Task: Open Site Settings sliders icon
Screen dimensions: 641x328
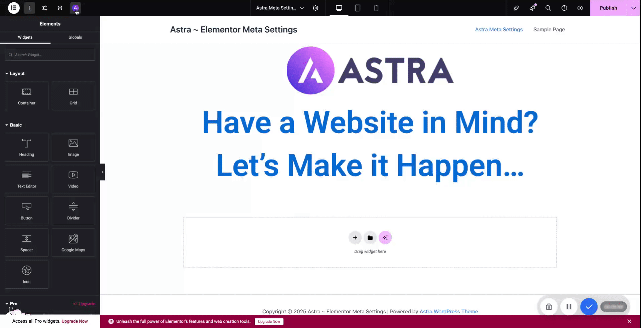Action: point(45,8)
